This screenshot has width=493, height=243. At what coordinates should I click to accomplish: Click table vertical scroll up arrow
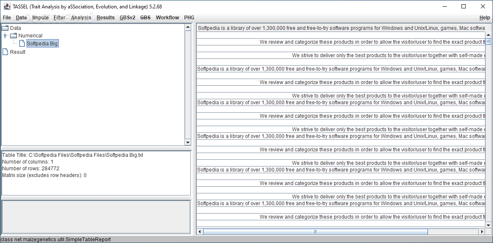pos(488,35)
